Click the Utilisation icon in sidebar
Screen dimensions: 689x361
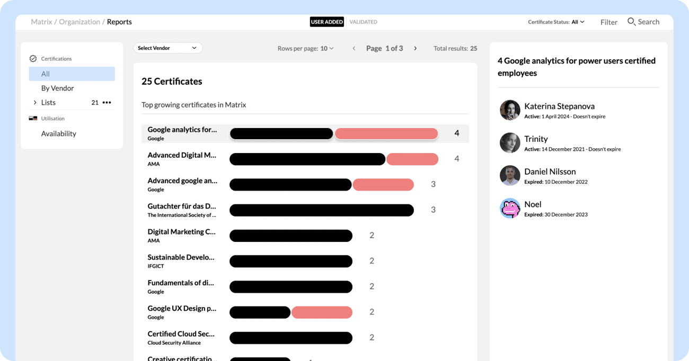click(33, 119)
